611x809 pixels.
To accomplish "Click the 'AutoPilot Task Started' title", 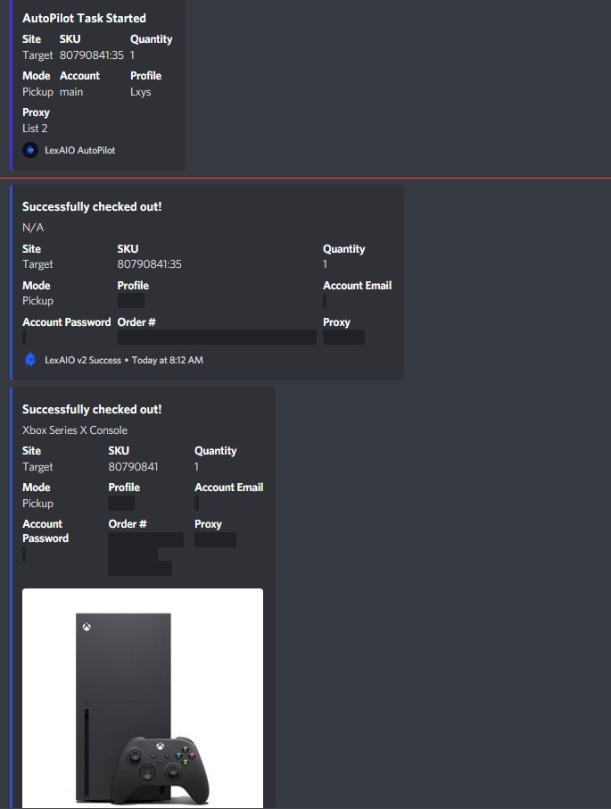I will tap(84, 18).
